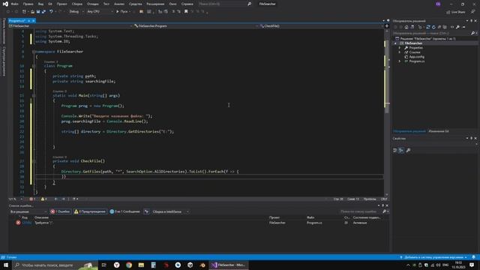Open the Проект menu
The image size is (480, 270).
pos(61,4)
